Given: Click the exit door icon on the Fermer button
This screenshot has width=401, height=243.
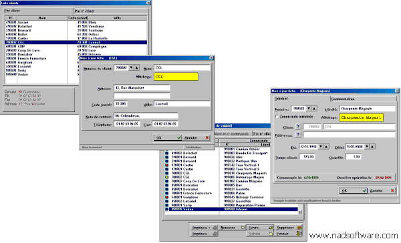Looking at the screenshot, I should pyautogui.click(x=299, y=234).
